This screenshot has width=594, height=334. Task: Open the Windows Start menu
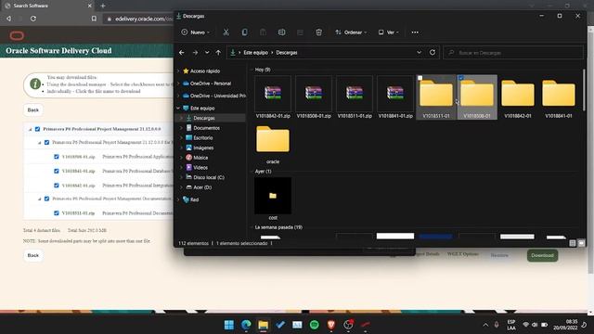click(229, 325)
